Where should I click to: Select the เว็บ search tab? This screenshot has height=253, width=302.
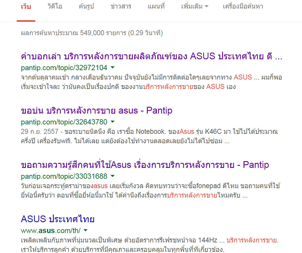pos(26,6)
